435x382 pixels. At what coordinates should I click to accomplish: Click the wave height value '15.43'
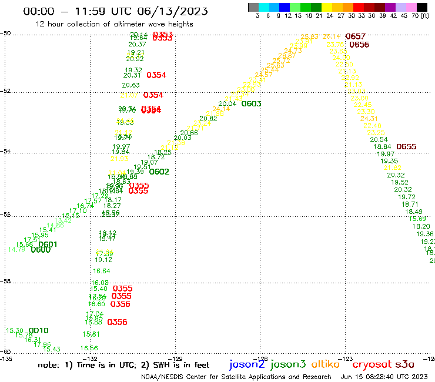pyautogui.click(x=52, y=349)
